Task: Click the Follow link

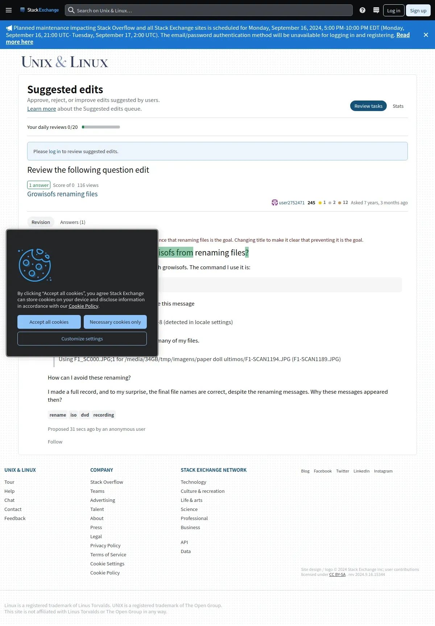Action: [55, 442]
